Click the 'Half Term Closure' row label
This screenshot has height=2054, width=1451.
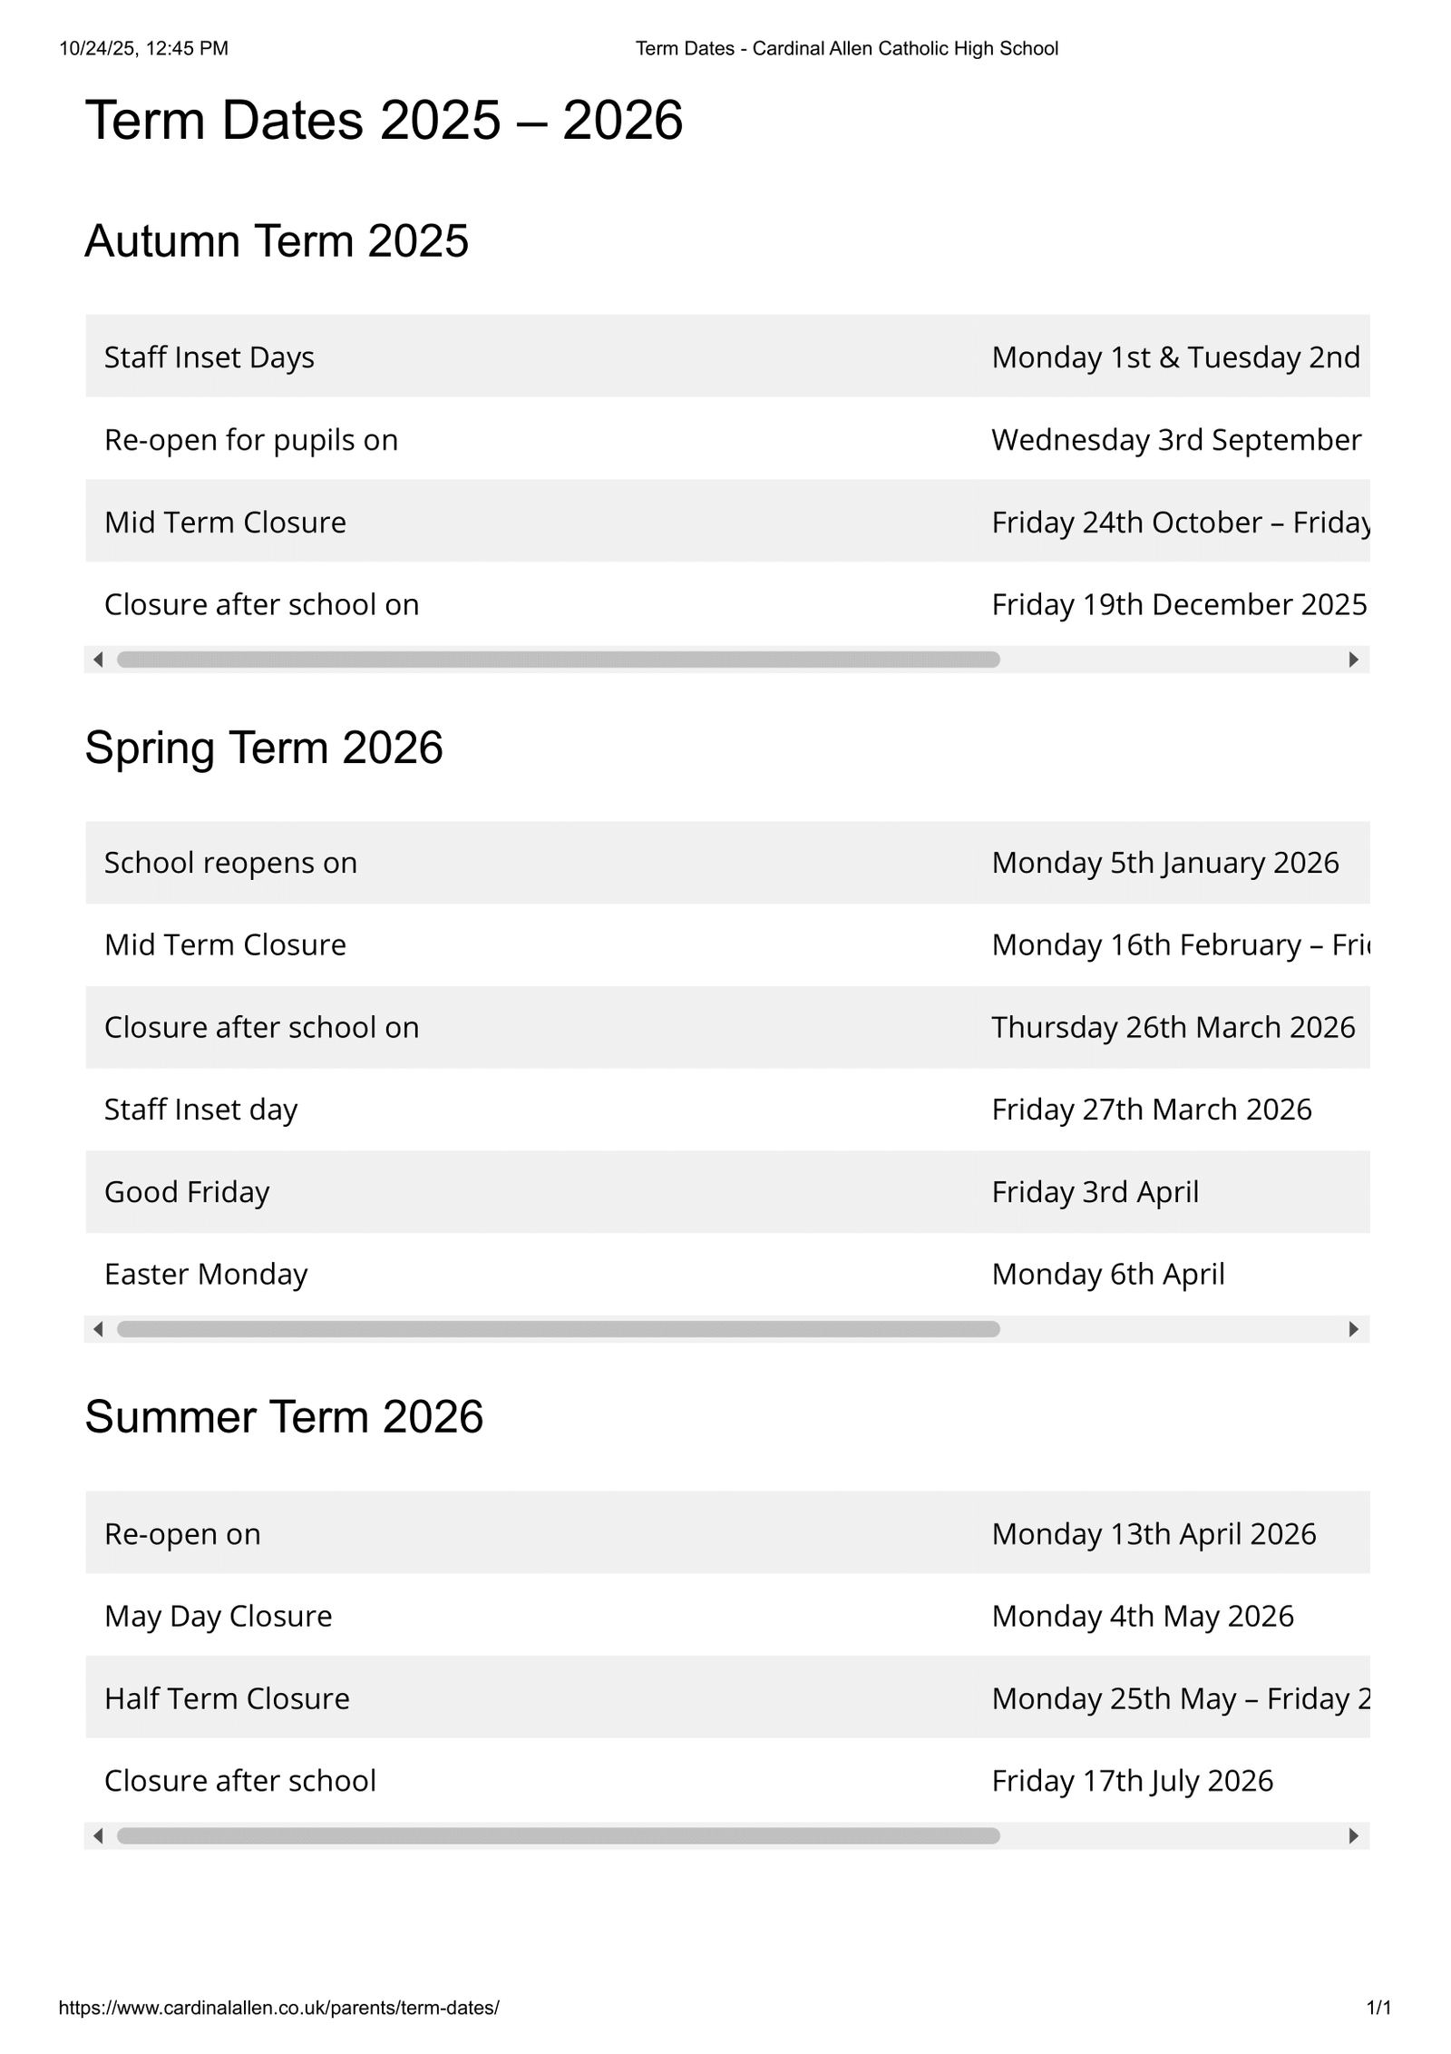(x=227, y=1698)
